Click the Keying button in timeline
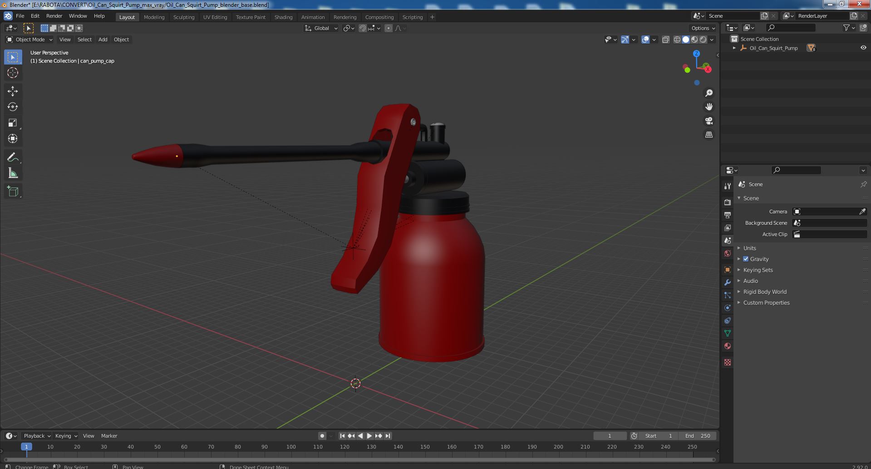The height and width of the screenshot is (469, 871). [66, 436]
